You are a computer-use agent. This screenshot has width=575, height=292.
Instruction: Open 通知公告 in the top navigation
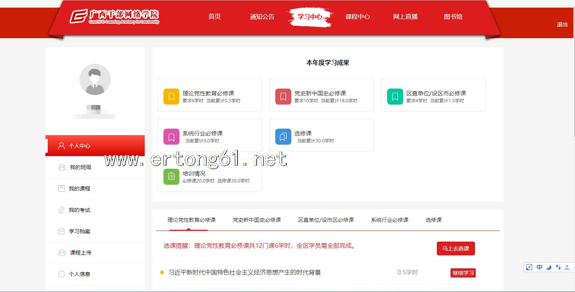[x=262, y=17]
